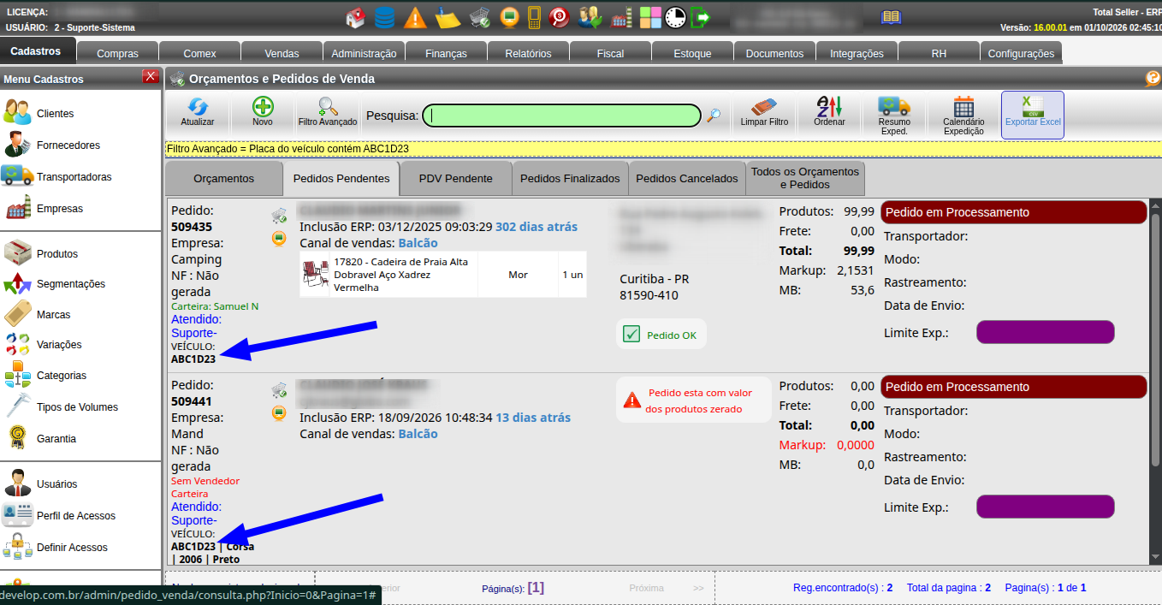Open the Pedidos Finalizados tab
Image resolution: width=1162 pixels, height=605 pixels.
click(570, 179)
